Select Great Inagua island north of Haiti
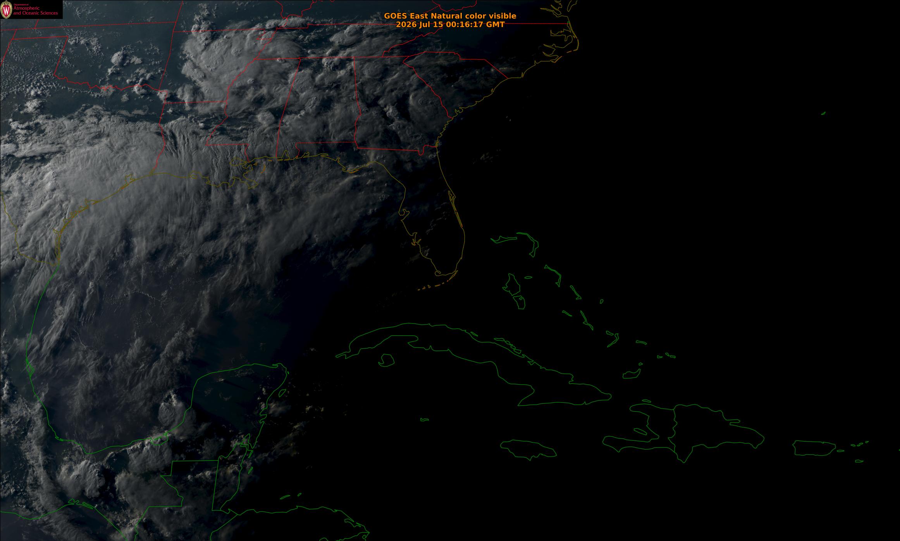The image size is (900, 541). point(632,374)
